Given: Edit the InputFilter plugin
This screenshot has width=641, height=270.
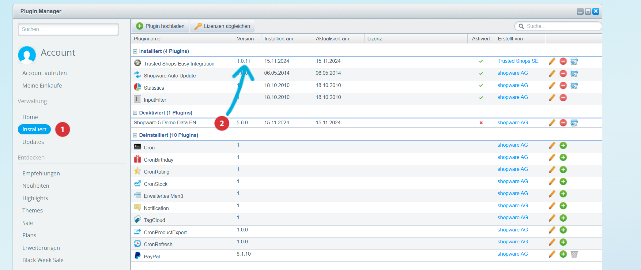Looking at the screenshot, I should click(x=552, y=98).
